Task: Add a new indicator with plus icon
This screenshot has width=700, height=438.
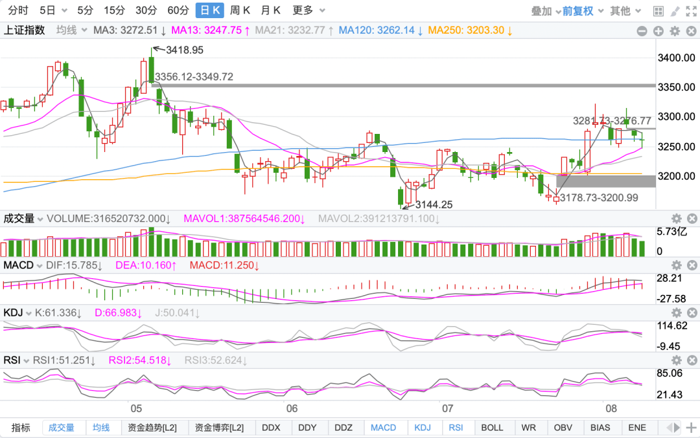Action: [x=691, y=428]
